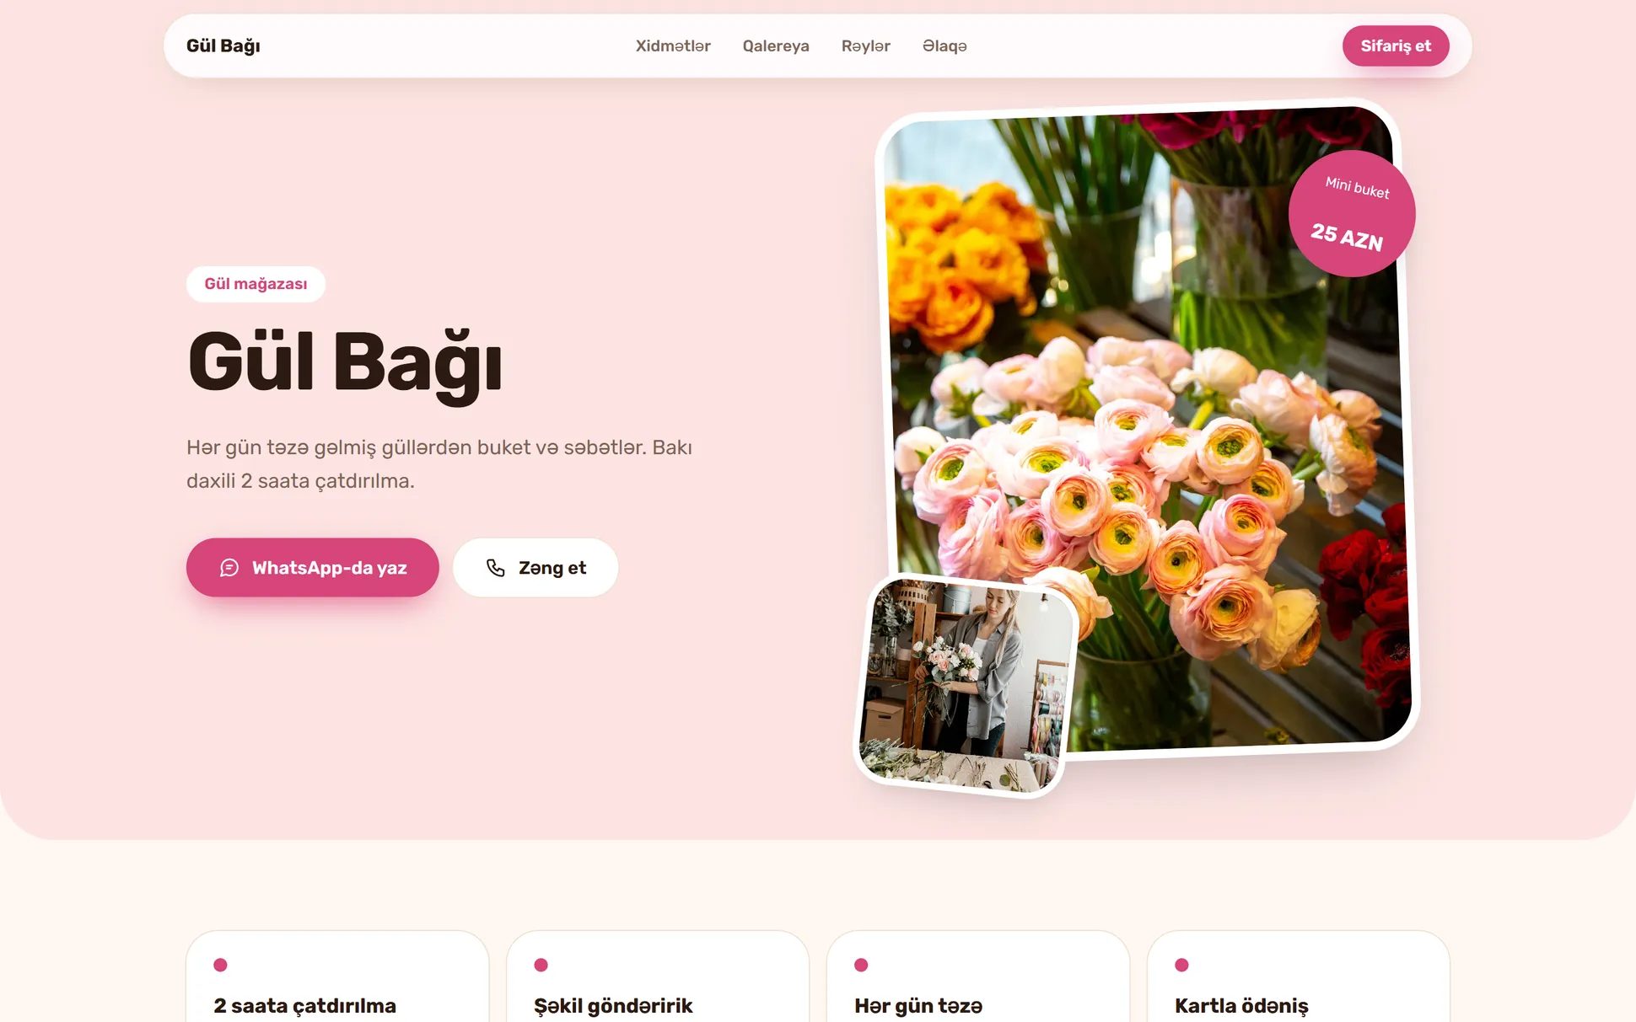
Task: Click the small florist woman photo
Action: [965, 686]
